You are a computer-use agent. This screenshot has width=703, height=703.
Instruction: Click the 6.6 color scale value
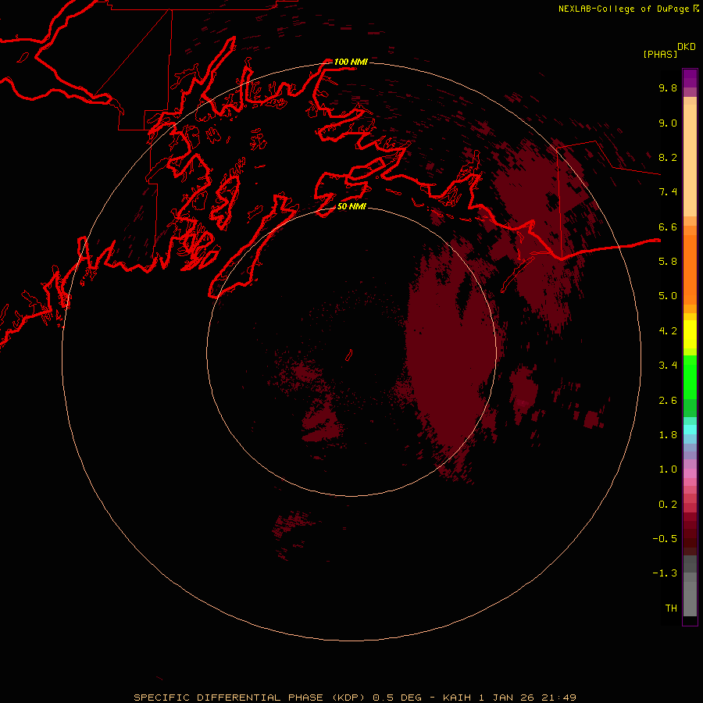[668, 227]
